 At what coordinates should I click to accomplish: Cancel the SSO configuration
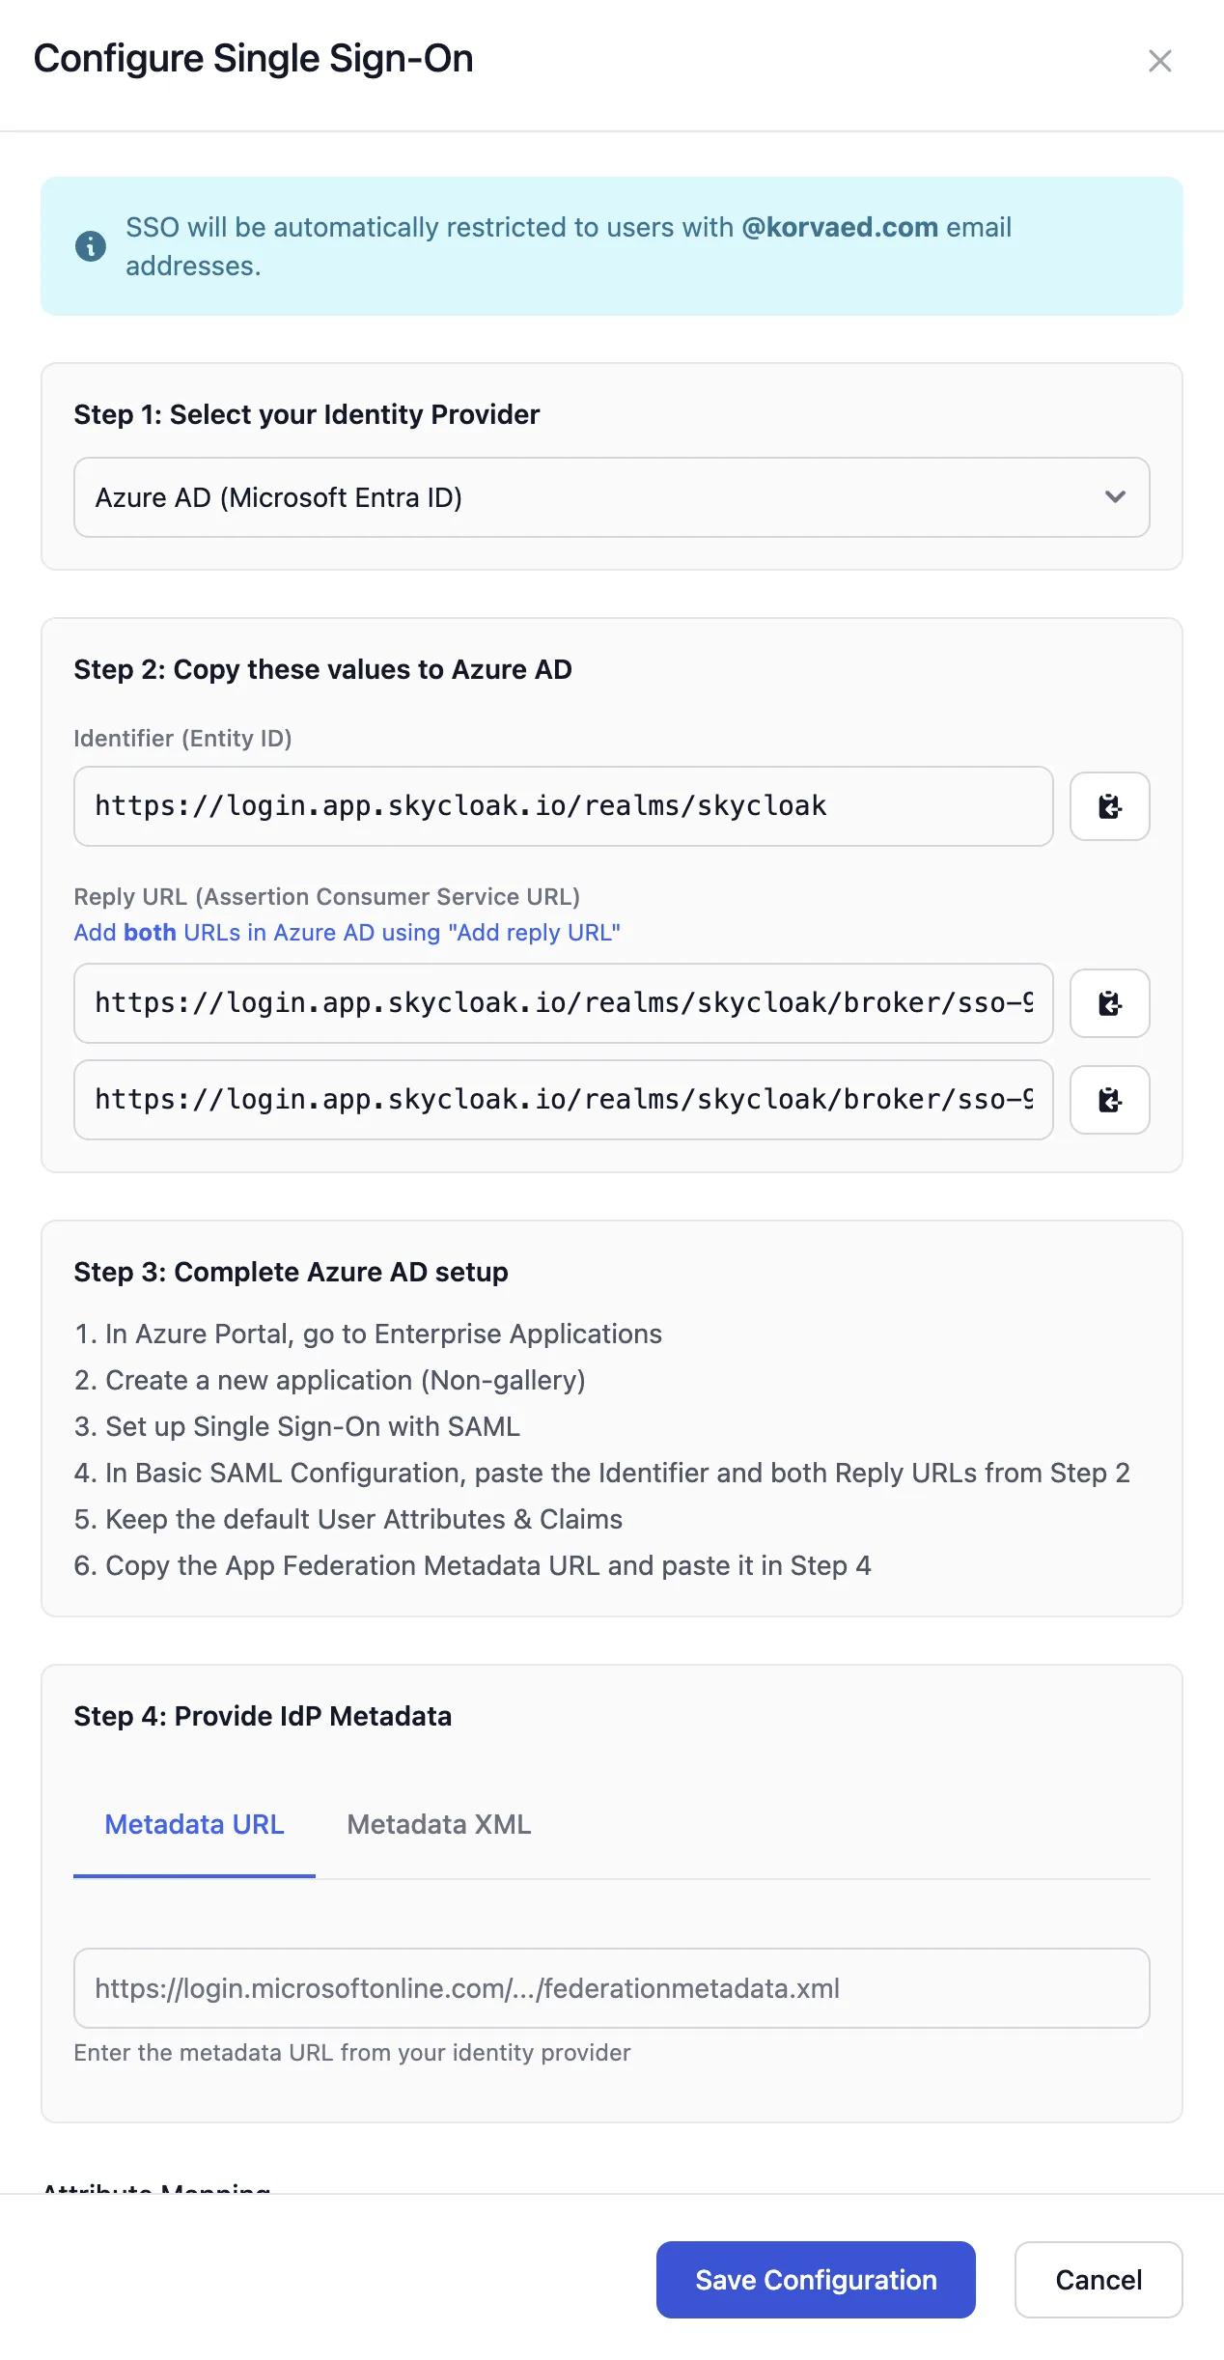point(1098,2280)
